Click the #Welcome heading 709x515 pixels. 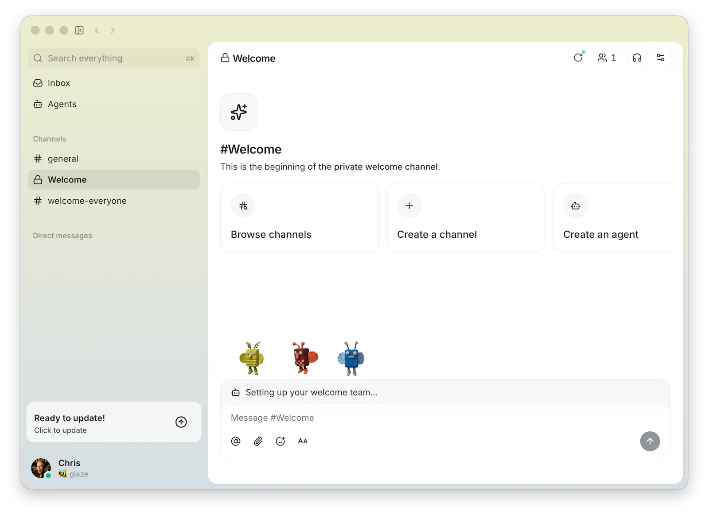pos(251,149)
